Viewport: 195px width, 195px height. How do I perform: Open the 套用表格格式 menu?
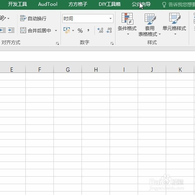coord(150,25)
